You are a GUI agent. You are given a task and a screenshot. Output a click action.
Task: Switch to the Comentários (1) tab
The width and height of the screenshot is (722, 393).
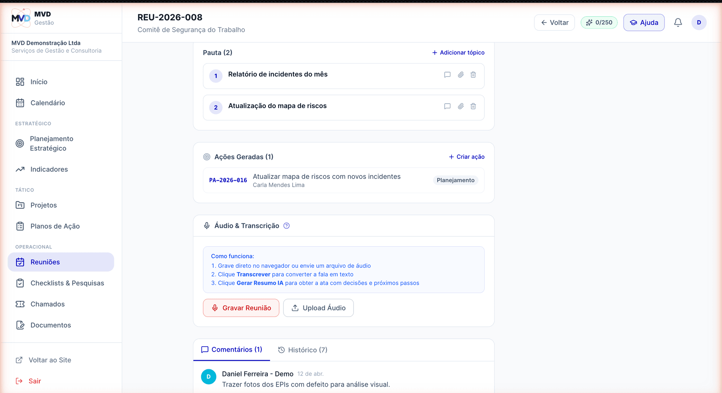coord(232,350)
